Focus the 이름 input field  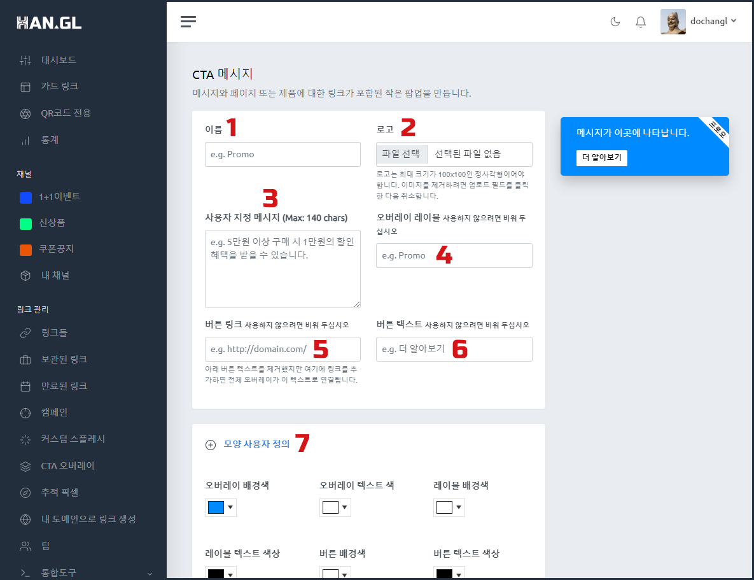[x=283, y=155]
